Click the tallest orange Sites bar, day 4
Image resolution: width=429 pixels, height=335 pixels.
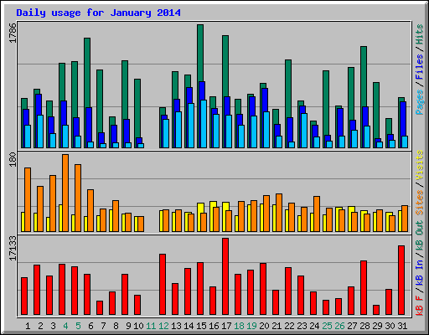pyautogui.click(x=65, y=193)
